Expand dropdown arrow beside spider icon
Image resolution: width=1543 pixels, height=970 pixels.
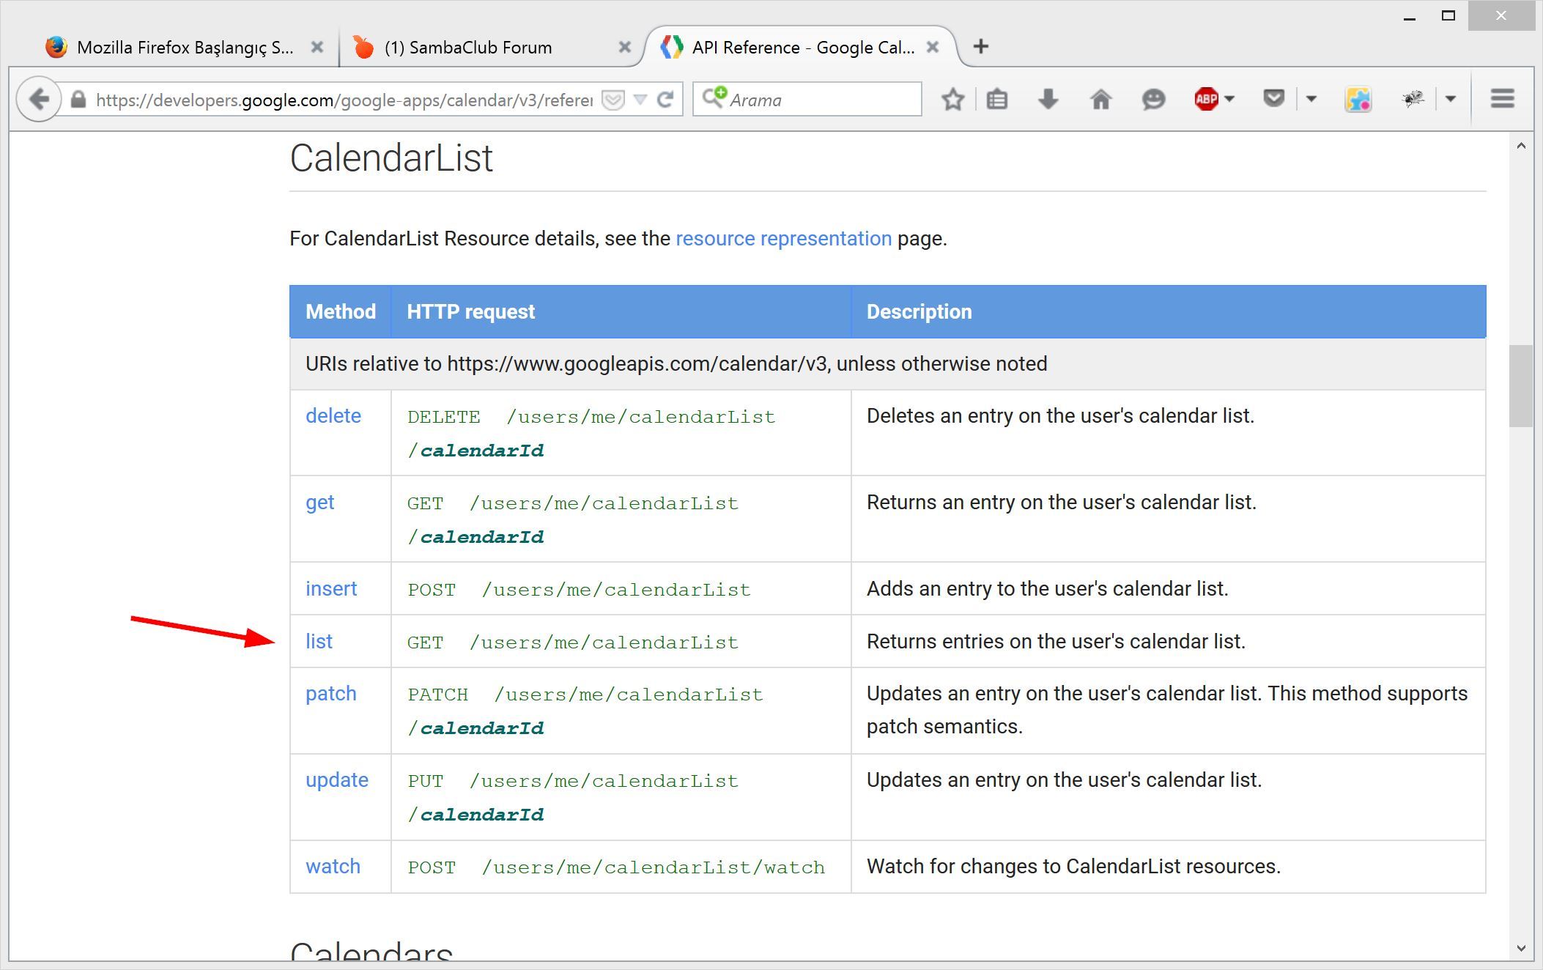pos(1451,99)
